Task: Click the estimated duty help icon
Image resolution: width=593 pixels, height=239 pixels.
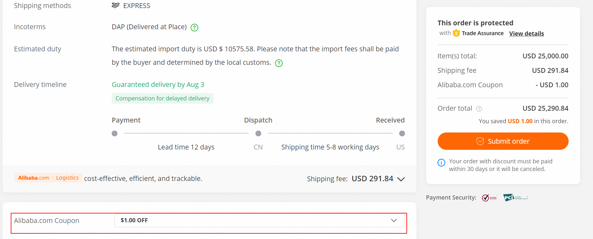Action: click(279, 63)
